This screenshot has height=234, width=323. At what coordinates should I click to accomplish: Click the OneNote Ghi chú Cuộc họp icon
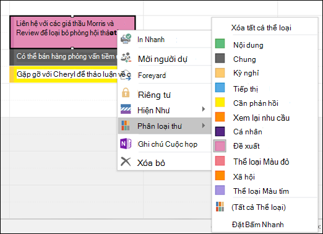[126, 144]
